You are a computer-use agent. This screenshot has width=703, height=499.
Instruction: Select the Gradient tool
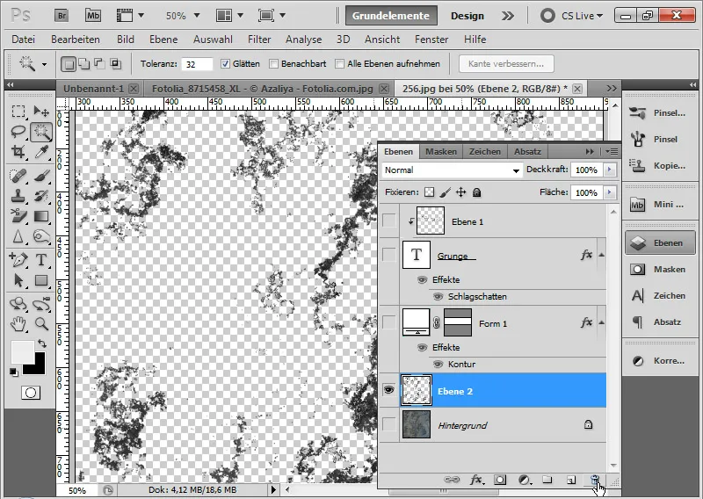coord(41,216)
